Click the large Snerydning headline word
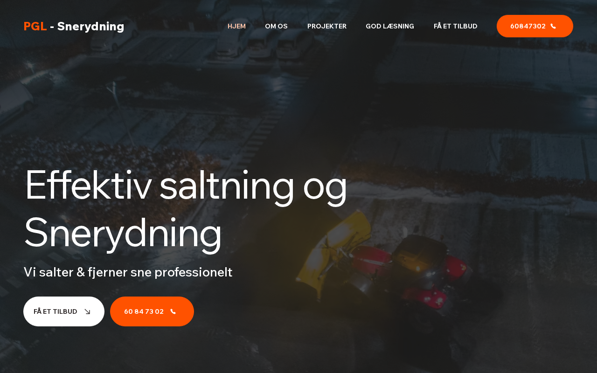The width and height of the screenshot is (597, 373). [x=123, y=233]
